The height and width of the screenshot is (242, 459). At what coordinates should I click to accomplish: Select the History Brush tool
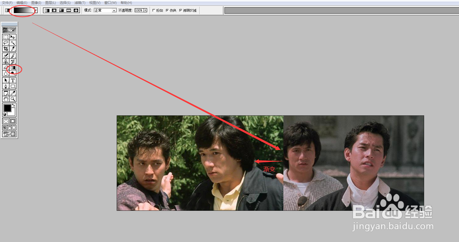pos(13,62)
